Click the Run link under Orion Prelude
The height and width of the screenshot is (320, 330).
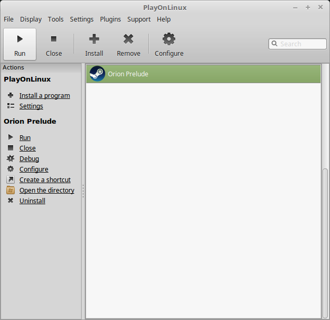point(25,138)
